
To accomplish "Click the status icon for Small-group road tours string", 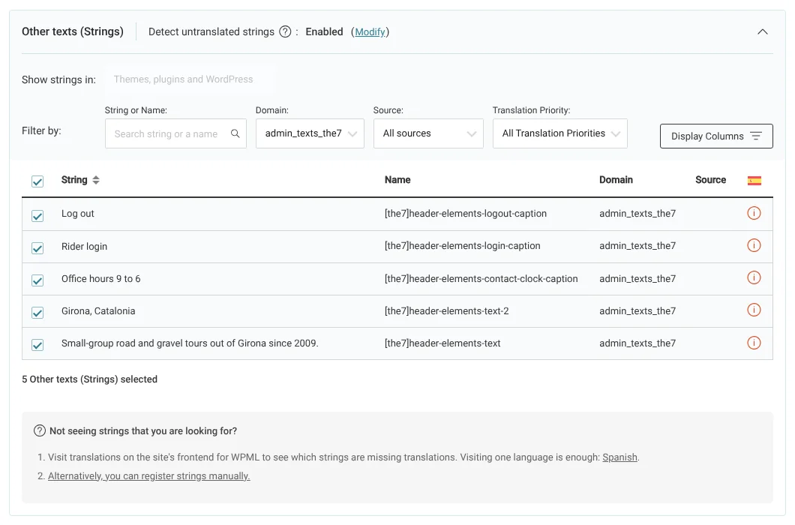I will click(754, 343).
